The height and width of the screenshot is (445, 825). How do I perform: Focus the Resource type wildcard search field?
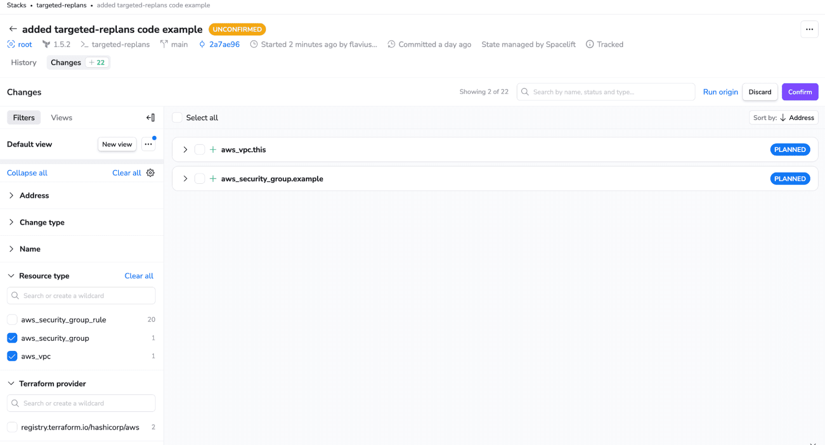click(x=81, y=296)
